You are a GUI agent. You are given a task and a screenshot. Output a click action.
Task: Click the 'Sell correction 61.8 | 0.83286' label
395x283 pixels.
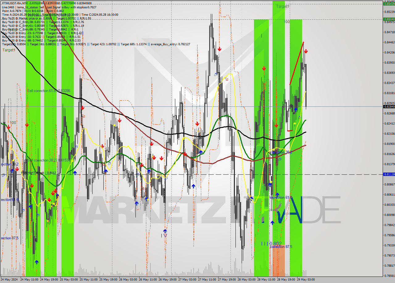(49, 91)
